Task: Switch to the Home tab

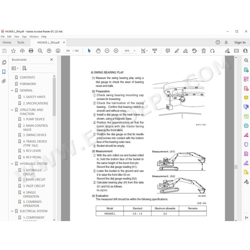Action: (x=7, y=42)
